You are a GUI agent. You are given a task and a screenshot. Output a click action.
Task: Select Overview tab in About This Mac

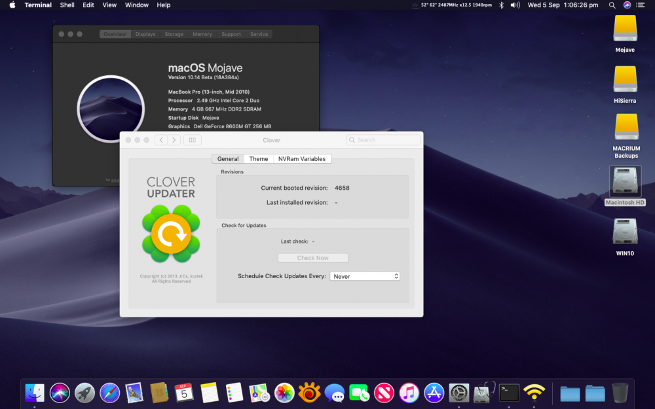(x=115, y=34)
